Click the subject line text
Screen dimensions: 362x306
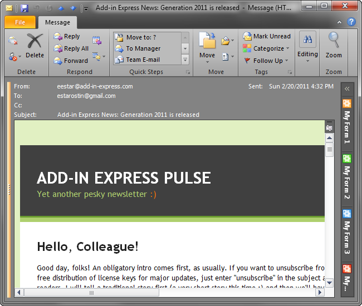pyautogui.click(x=128, y=115)
